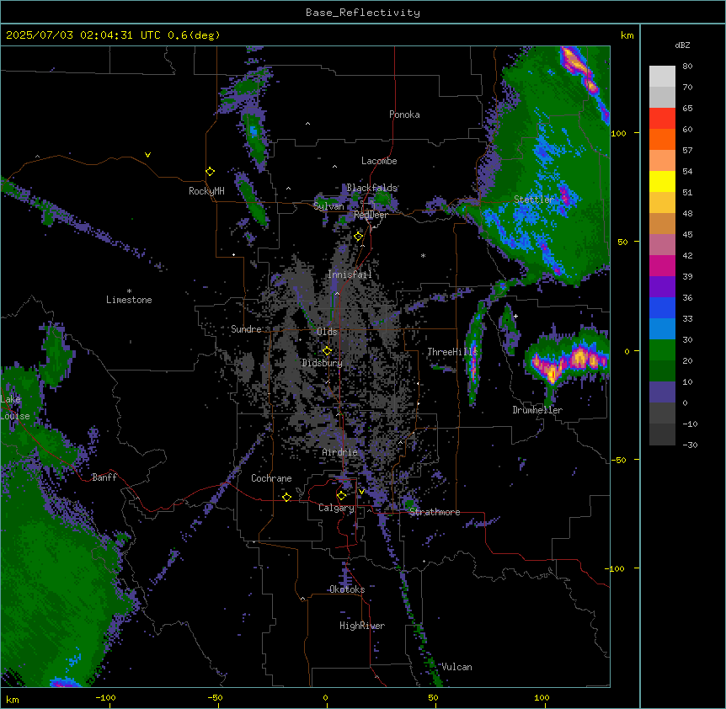Select the RedDeer label

371,215
